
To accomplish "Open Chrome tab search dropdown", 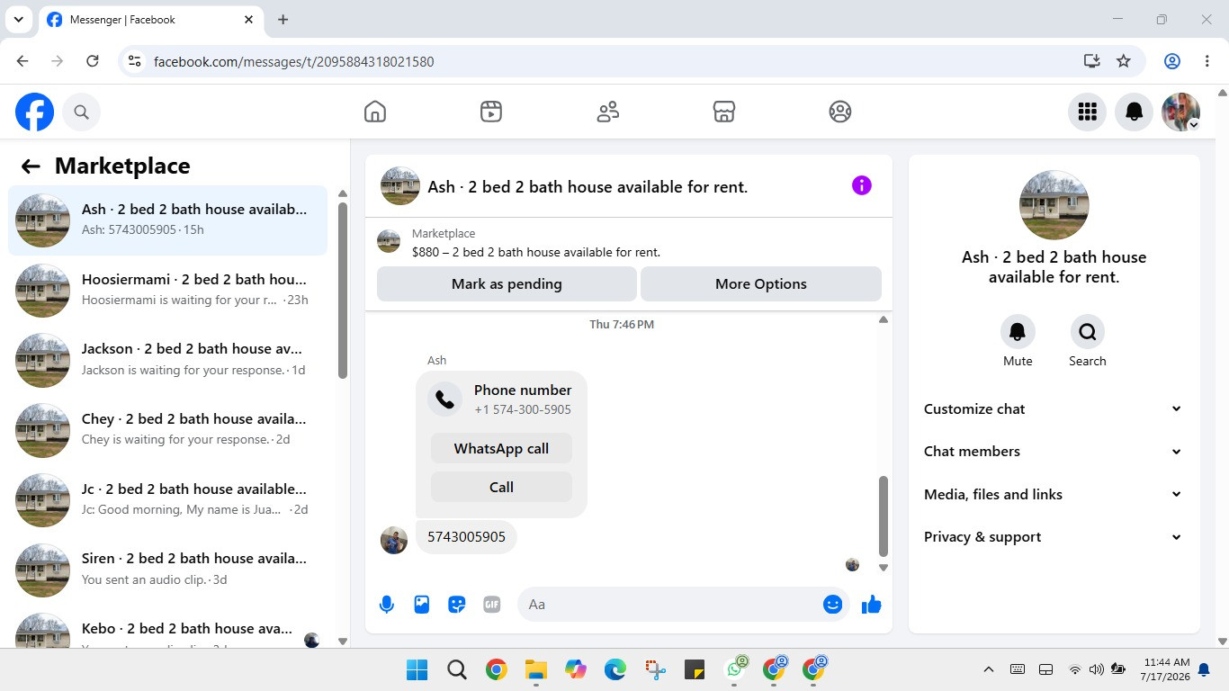I will 18,20.
